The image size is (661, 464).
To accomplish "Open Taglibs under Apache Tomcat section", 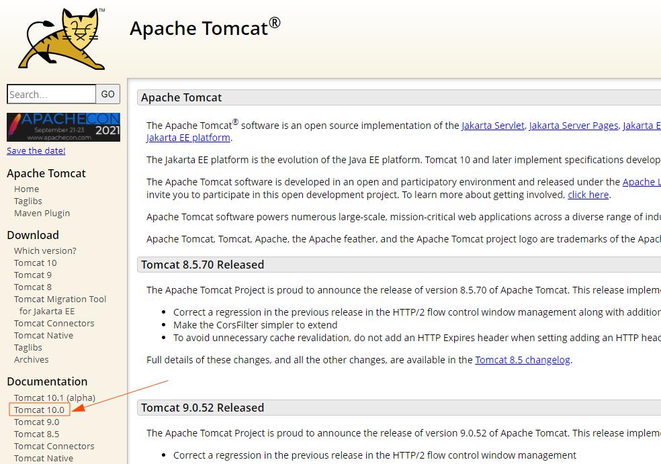I will [x=28, y=201].
